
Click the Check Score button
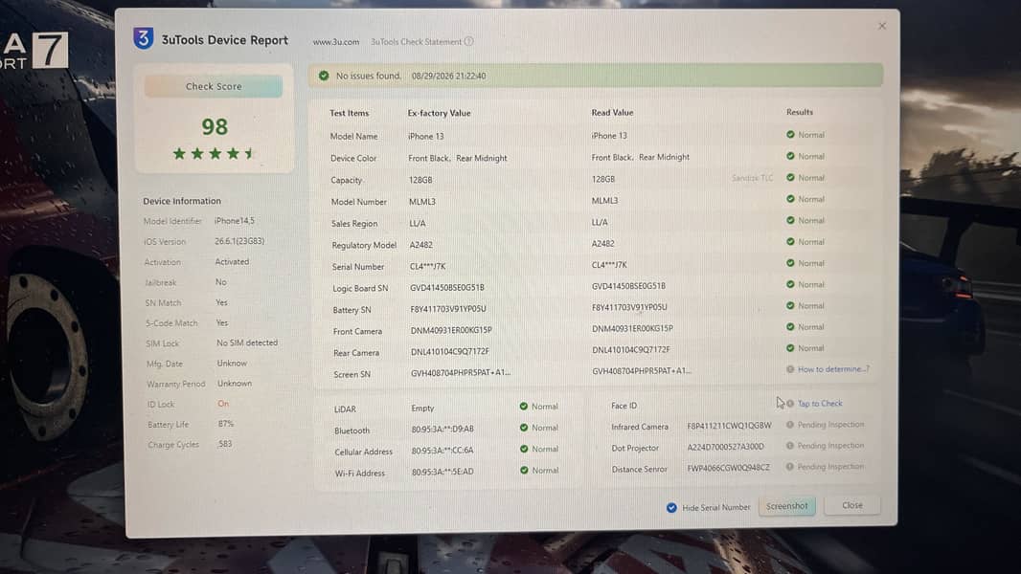pyautogui.click(x=214, y=86)
